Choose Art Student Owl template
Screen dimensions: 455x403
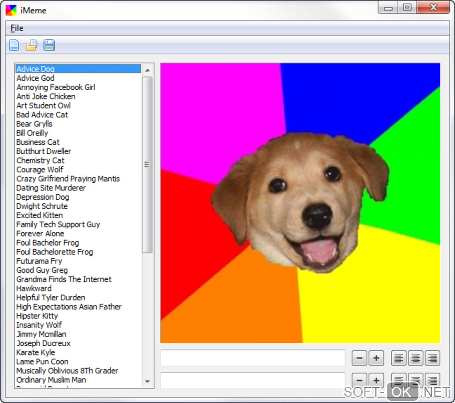click(x=78, y=105)
